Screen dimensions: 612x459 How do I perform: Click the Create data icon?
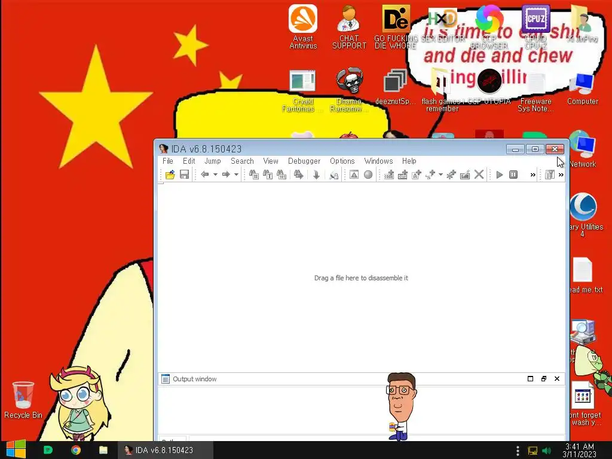click(x=403, y=175)
